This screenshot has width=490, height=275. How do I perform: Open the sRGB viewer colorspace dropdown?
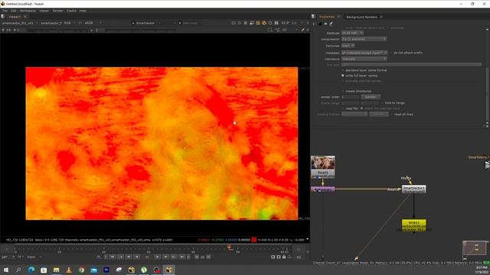pyautogui.click(x=93, y=23)
